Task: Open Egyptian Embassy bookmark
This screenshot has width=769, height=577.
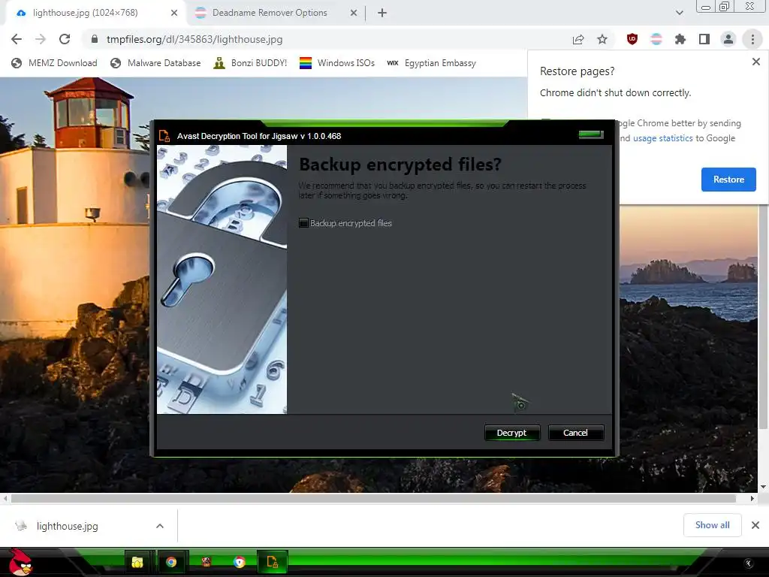Action: [432, 63]
